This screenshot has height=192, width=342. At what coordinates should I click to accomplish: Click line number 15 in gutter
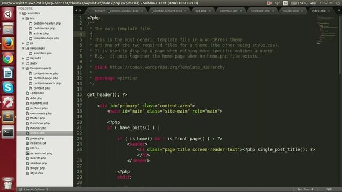coord(80,95)
